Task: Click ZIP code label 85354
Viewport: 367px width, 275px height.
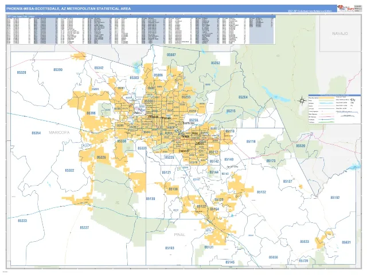Action: pos(36,133)
